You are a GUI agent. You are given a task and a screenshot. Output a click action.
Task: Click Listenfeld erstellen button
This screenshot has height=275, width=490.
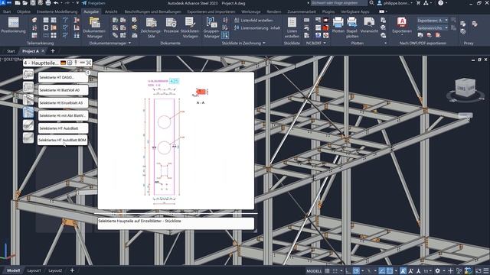[x=253, y=21]
